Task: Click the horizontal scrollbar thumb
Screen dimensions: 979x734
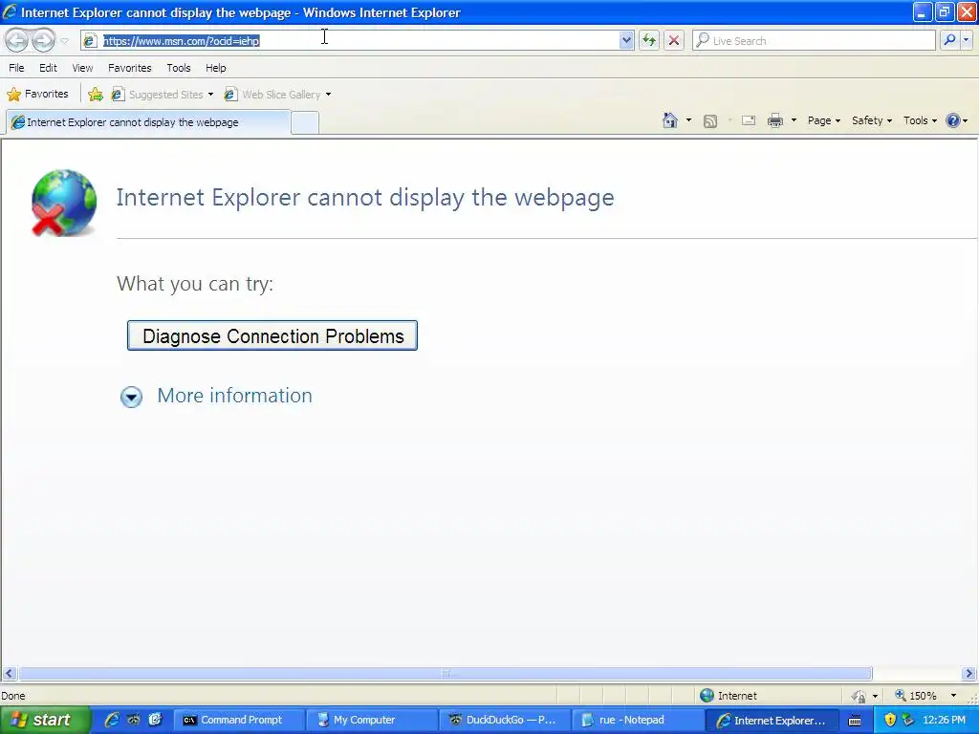Action: (446, 674)
